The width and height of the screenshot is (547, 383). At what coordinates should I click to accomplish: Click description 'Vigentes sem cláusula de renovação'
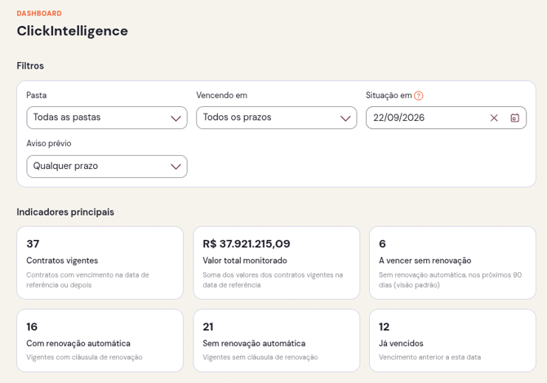260,357
